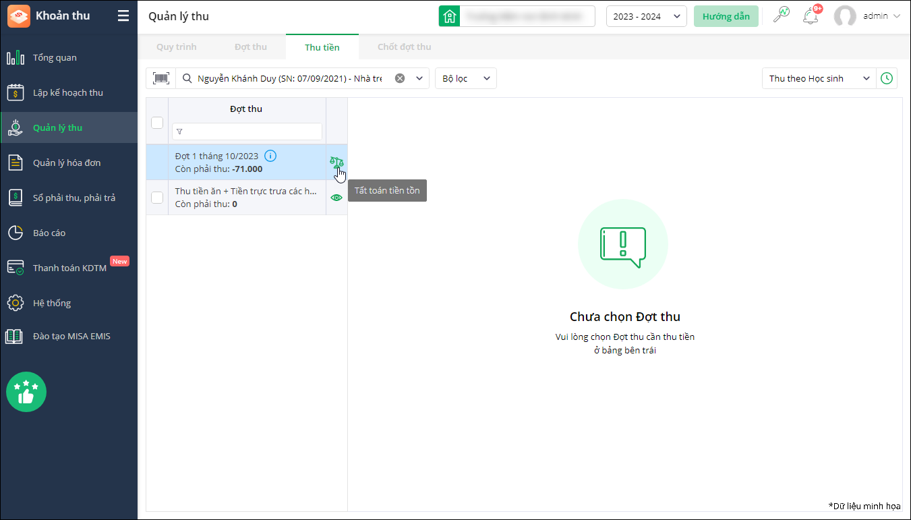Open Quản lý hóa đơn section
911x520 pixels.
pyautogui.click(x=67, y=163)
